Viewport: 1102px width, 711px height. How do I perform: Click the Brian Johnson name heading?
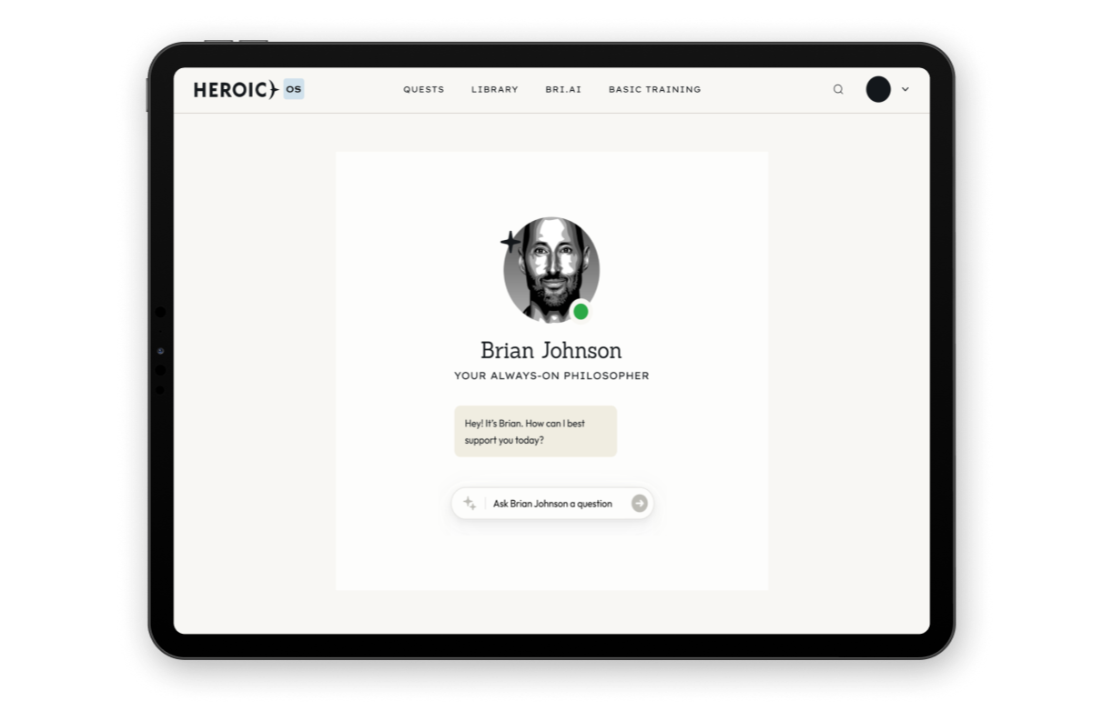pyautogui.click(x=551, y=350)
